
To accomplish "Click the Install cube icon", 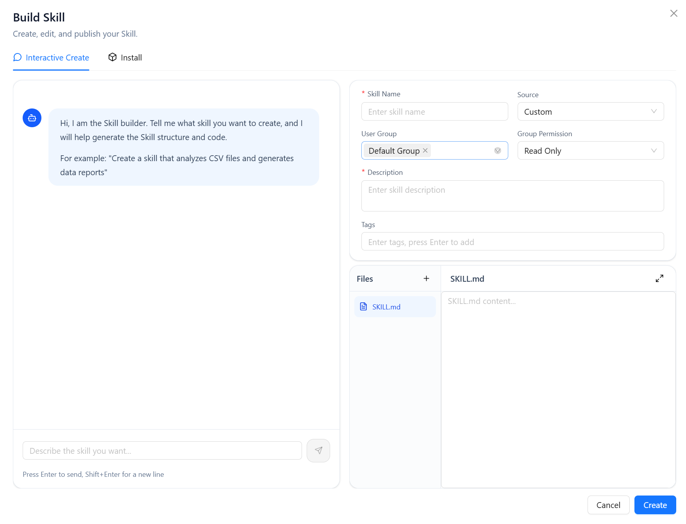I will 113,57.
